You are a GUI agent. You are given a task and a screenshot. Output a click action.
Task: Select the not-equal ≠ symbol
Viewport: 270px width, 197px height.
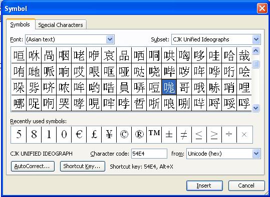coord(184,135)
